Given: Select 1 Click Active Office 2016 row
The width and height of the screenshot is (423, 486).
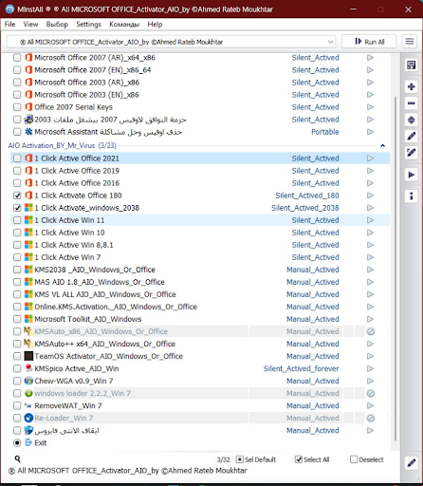Looking at the screenshot, I should (x=200, y=183).
